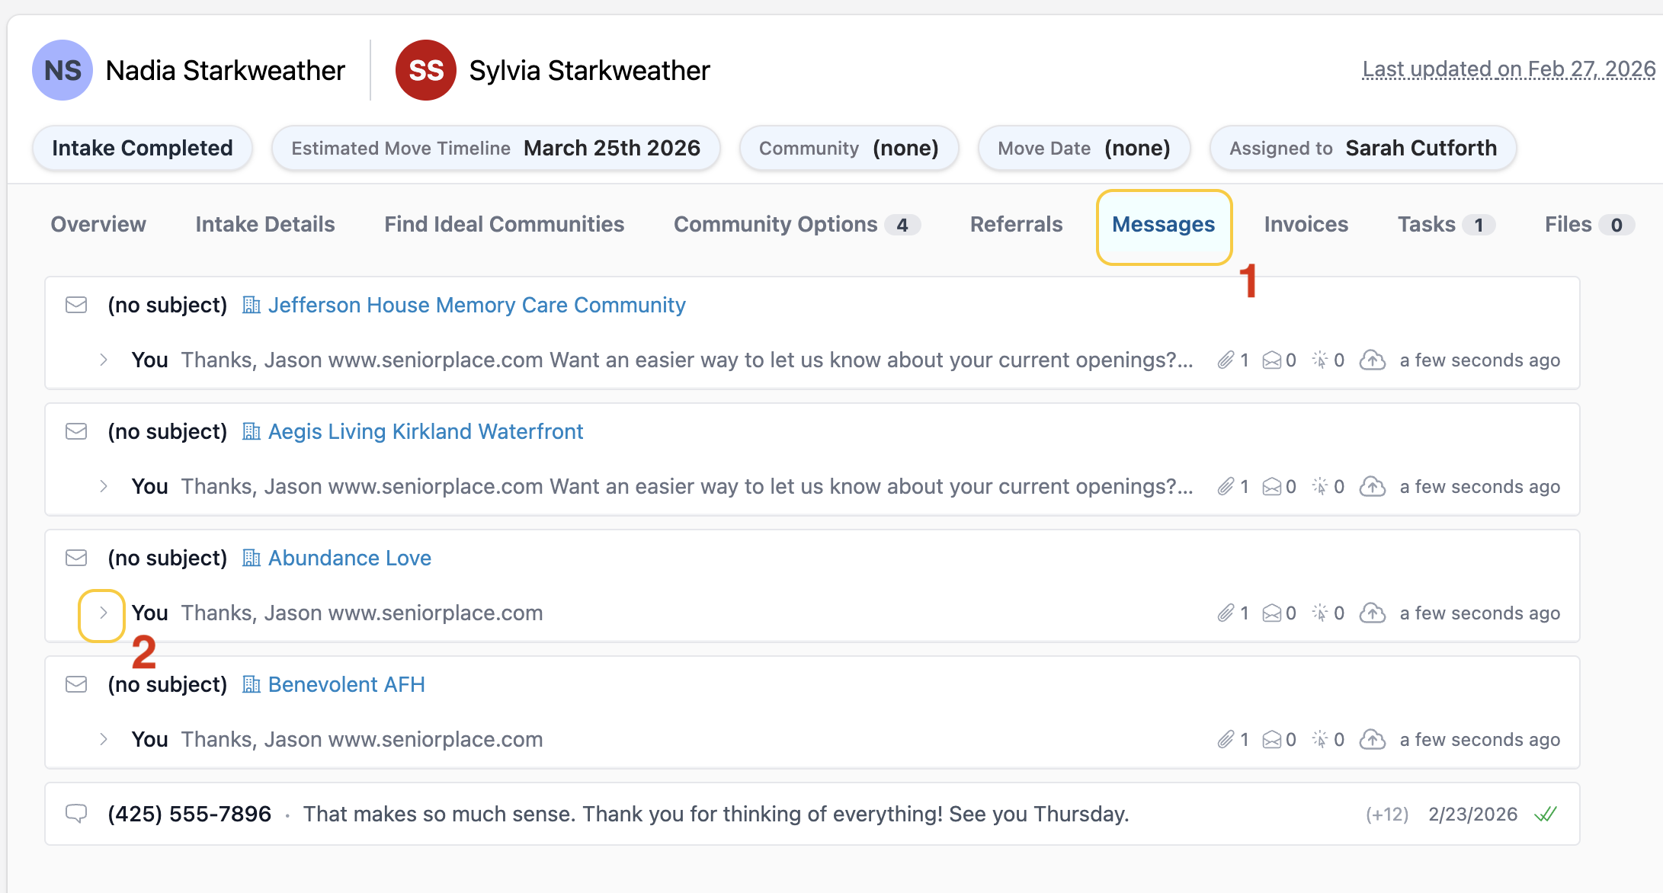Screen dimensions: 1663x893
Task: Open Benevolent AFH community link
Action: tap(346, 684)
